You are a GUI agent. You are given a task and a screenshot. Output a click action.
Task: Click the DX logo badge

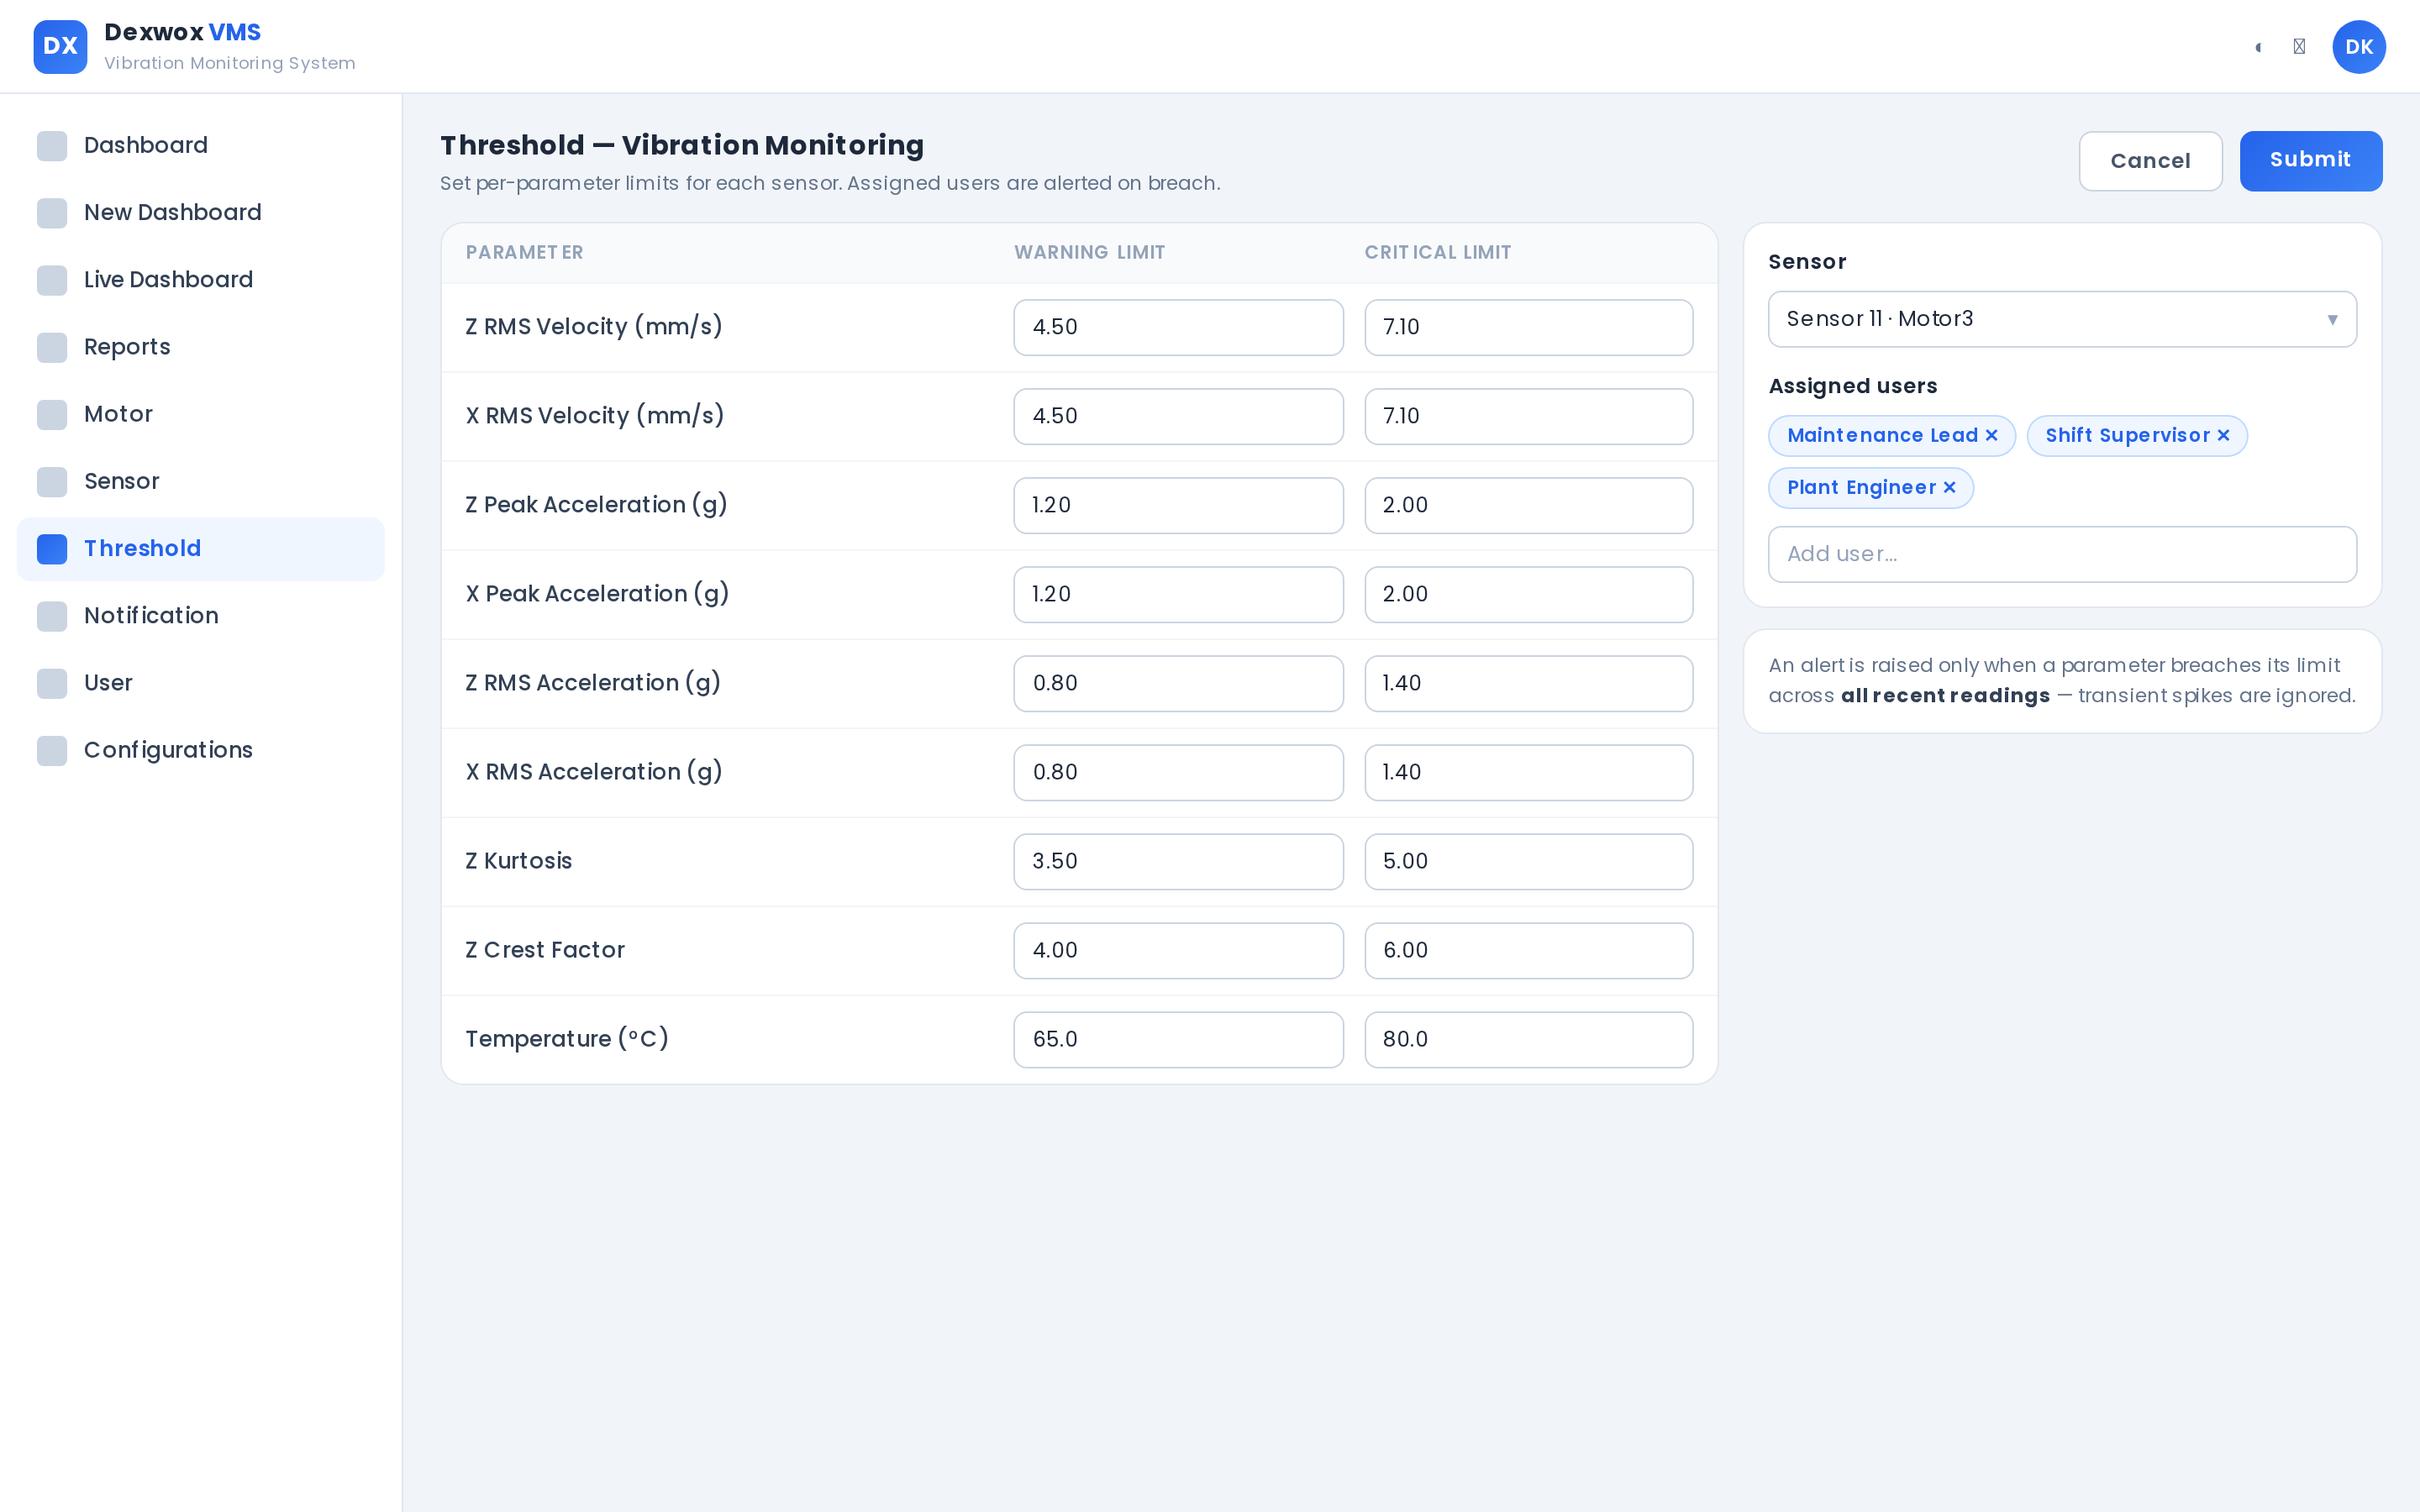coord(60,47)
